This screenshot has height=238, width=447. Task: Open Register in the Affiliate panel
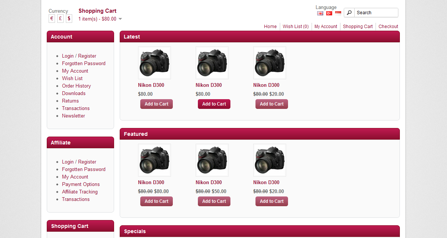pos(87,162)
